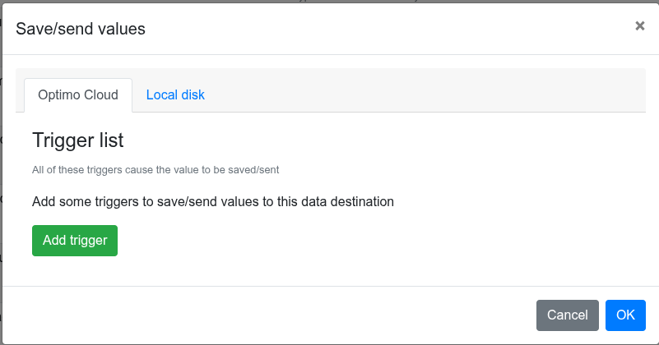
Task: Select the Optimo Cloud tab
Action: (x=78, y=94)
